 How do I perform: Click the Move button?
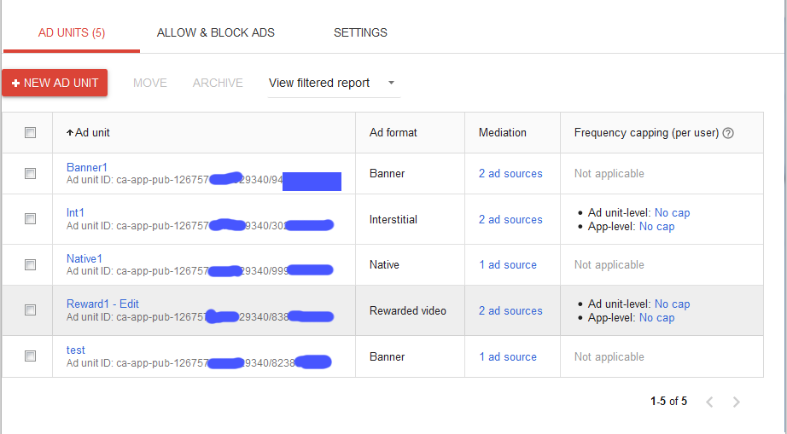150,83
